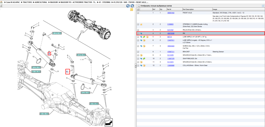265x127 pixels.
Task: Click the blue arrow icon on the part 80714 row
Action: click(x=141, y=37)
